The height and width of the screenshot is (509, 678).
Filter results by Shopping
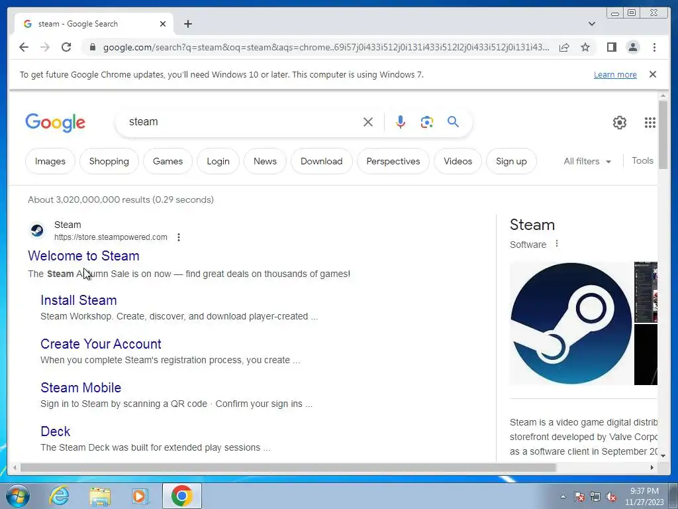(x=109, y=161)
